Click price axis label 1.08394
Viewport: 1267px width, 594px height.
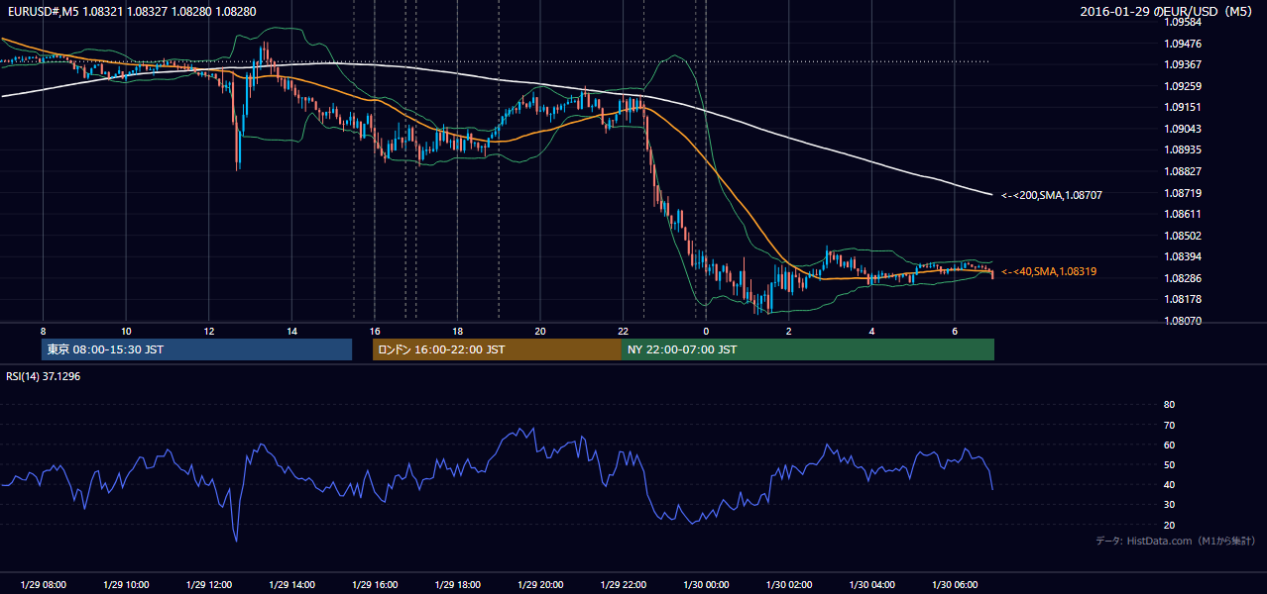tap(1182, 256)
